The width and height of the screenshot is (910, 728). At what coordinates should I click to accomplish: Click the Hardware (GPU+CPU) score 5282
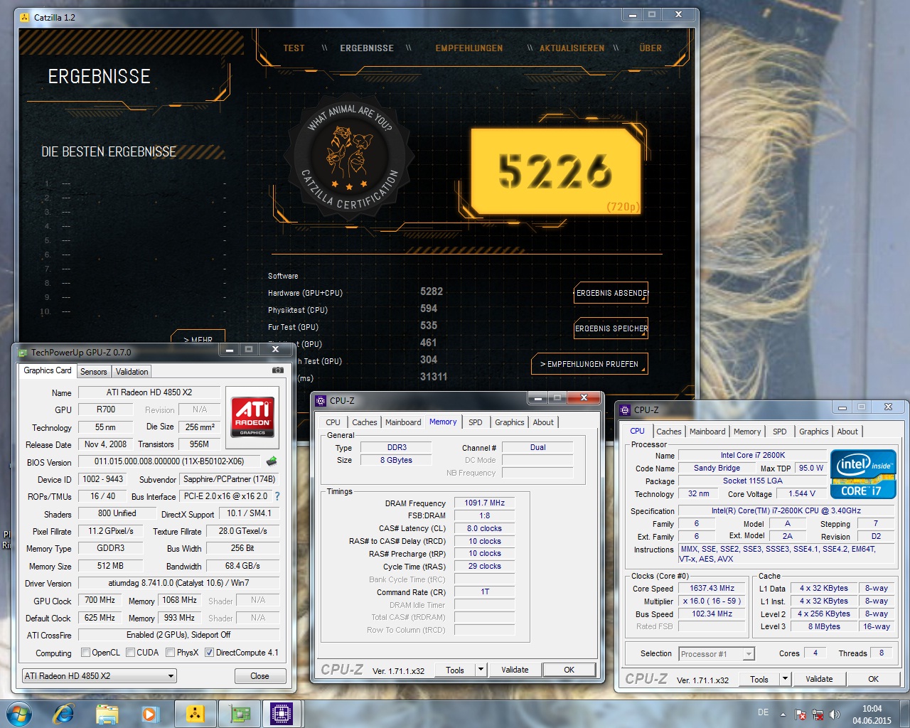tap(432, 291)
